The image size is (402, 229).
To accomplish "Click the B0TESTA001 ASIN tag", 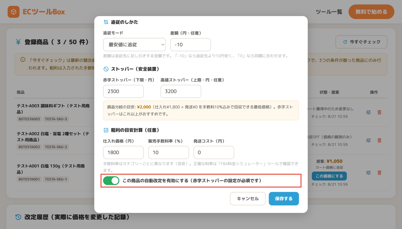I will pyautogui.click(x=29, y=179).
